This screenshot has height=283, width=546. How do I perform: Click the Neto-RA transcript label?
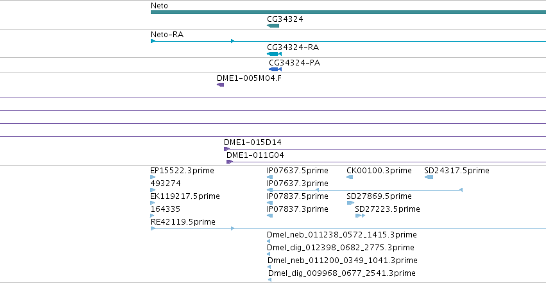[x=167, y=35]
